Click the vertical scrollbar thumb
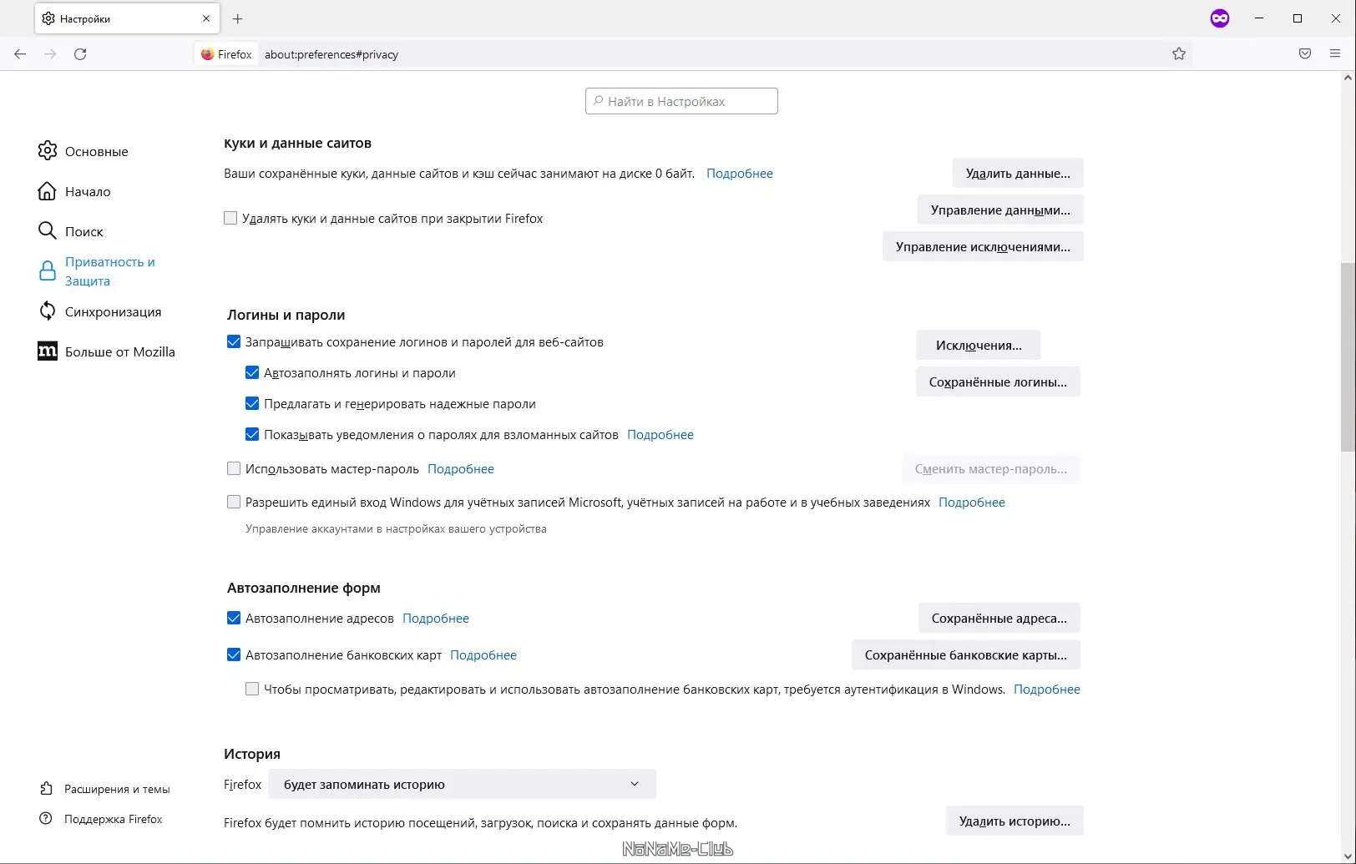 point(1348,359)
